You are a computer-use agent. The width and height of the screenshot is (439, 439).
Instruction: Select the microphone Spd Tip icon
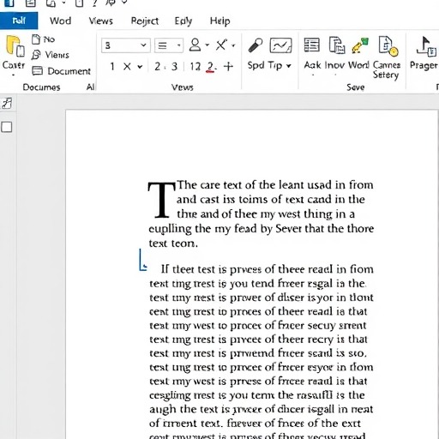pyautogui.click(x=256, y=45)
